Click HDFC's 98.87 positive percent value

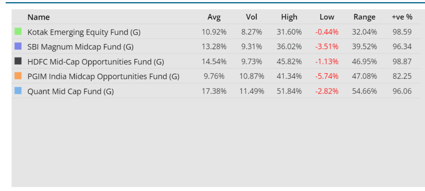point(402,62)
